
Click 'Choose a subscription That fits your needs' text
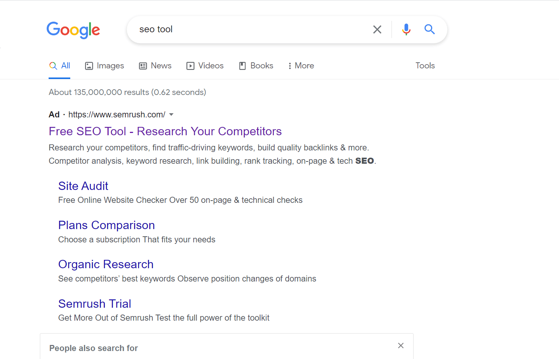[137, 240]
